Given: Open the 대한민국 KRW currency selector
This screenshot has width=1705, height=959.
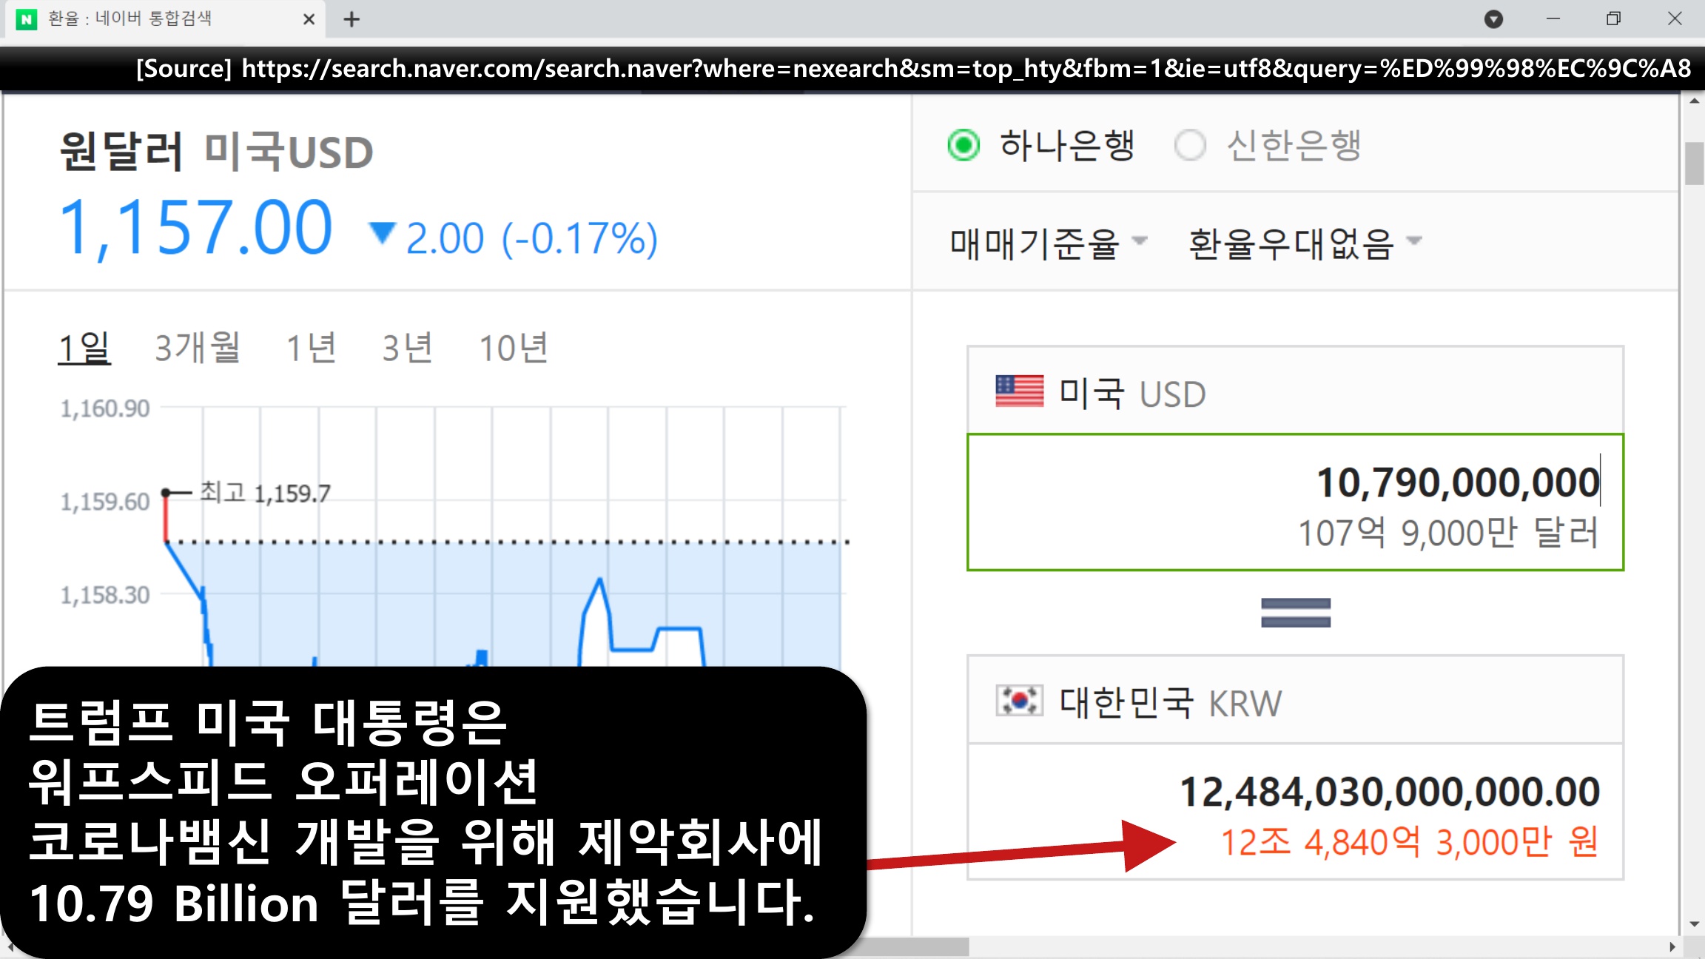Looking at the screenshot, I should (1169, 701).
